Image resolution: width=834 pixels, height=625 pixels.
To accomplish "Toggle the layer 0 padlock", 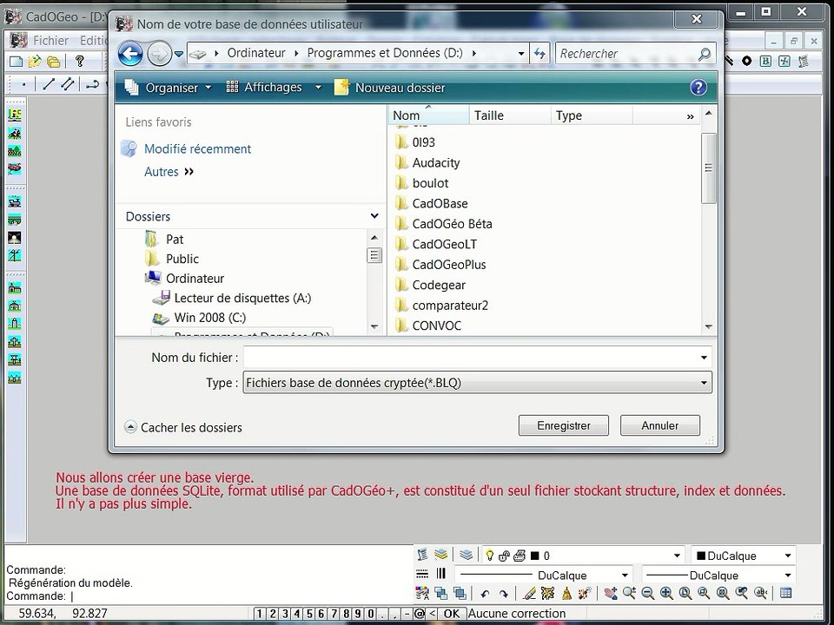I will click(x=504, y=556).
